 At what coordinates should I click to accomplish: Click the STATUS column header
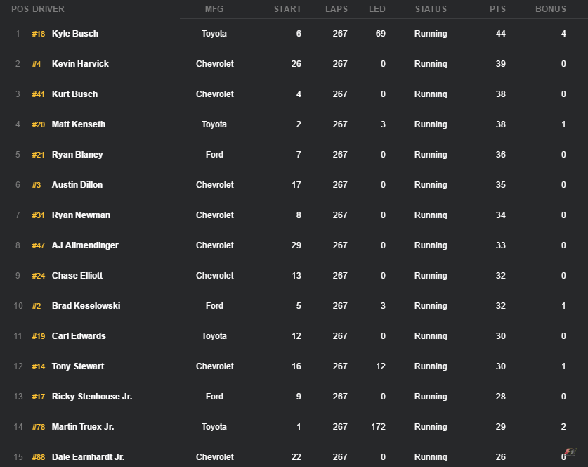coord(431,9)
